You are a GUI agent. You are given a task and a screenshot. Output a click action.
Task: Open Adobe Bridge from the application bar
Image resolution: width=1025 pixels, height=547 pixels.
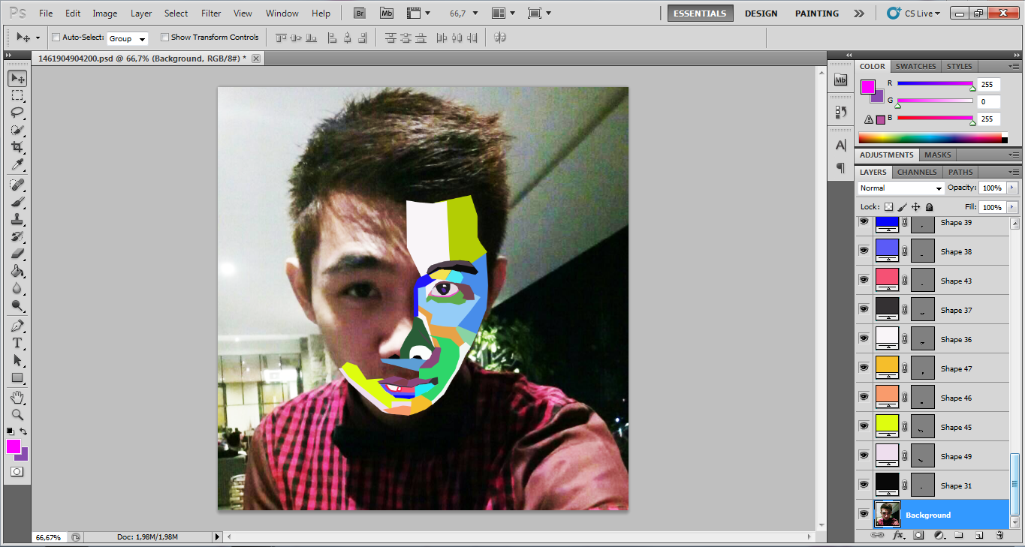[359, 13]
